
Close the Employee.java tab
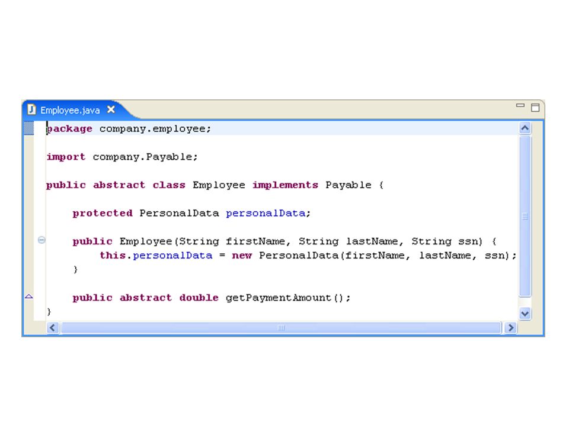pyautogui.click(x=111, y=109)
